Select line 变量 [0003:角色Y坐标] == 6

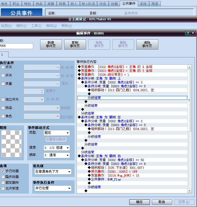point(132,164)
